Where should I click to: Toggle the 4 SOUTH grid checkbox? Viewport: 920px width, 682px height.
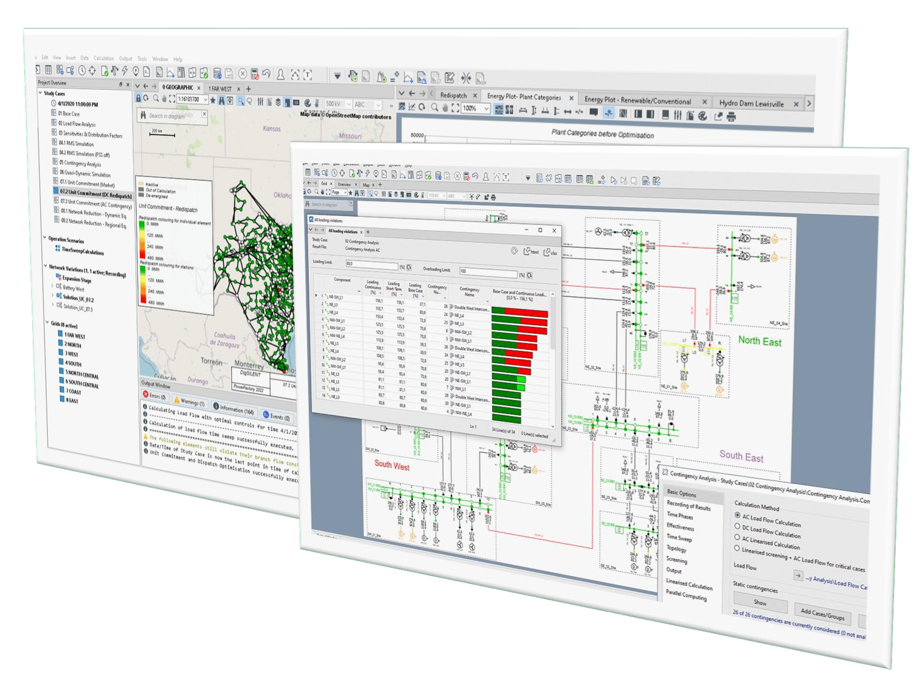pos(61,362)
